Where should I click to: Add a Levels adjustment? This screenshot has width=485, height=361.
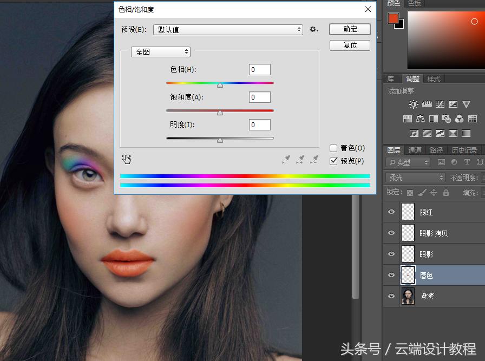point(427,104)
